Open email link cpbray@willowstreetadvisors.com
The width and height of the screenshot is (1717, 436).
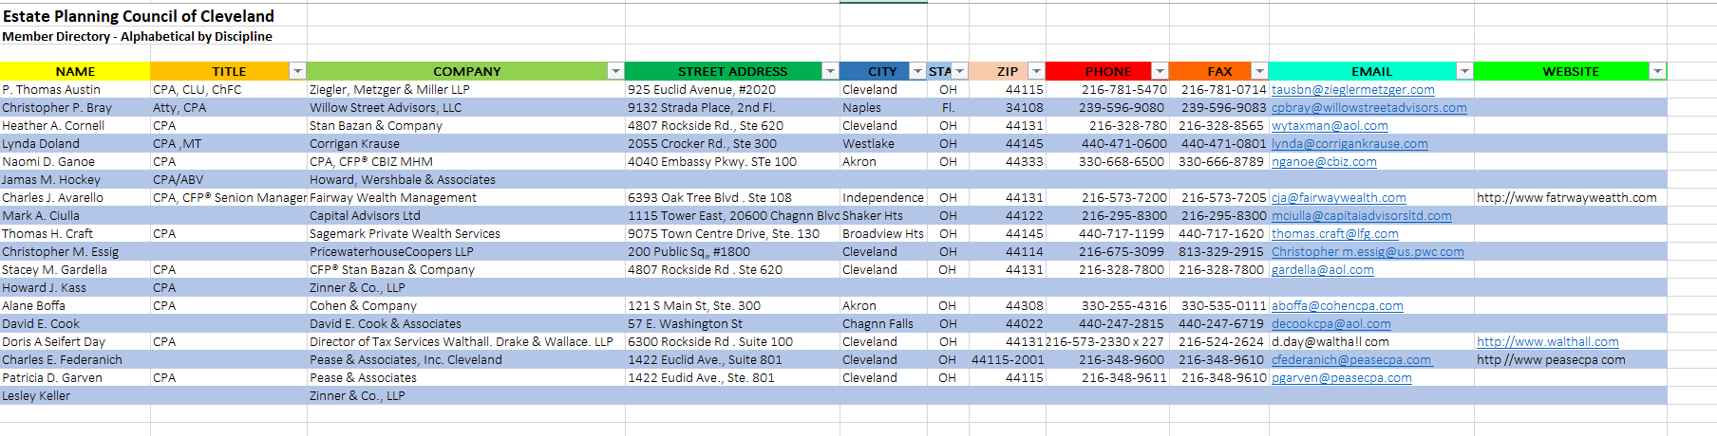pyautogui.click(x=1369, y=108)
